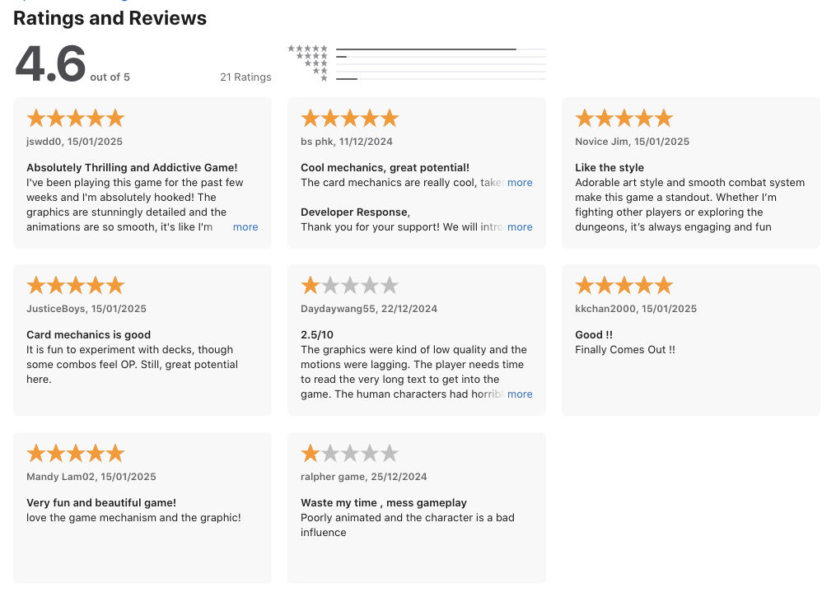This screenshot has width=836, height=597.
Task: Click Mandy Lam02's star rating
Action: coord(75,454)
